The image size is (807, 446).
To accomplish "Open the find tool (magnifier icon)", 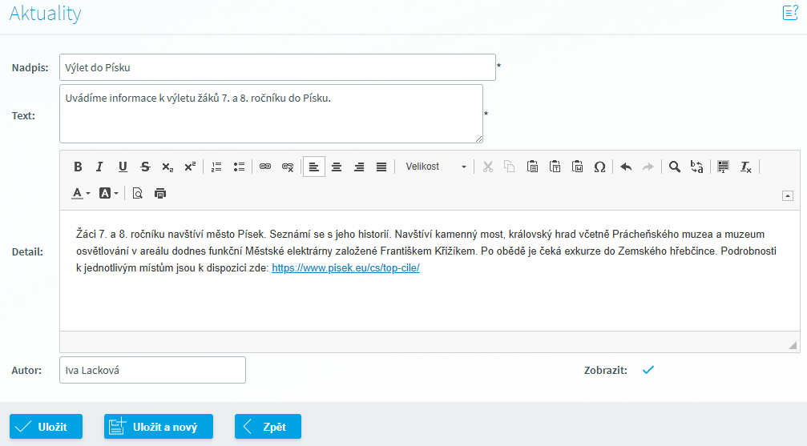I will click(675, 167).
